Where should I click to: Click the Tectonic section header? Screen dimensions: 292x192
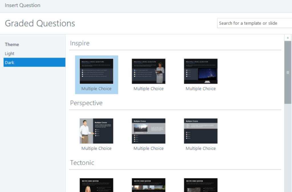click(x=82, y=163)
